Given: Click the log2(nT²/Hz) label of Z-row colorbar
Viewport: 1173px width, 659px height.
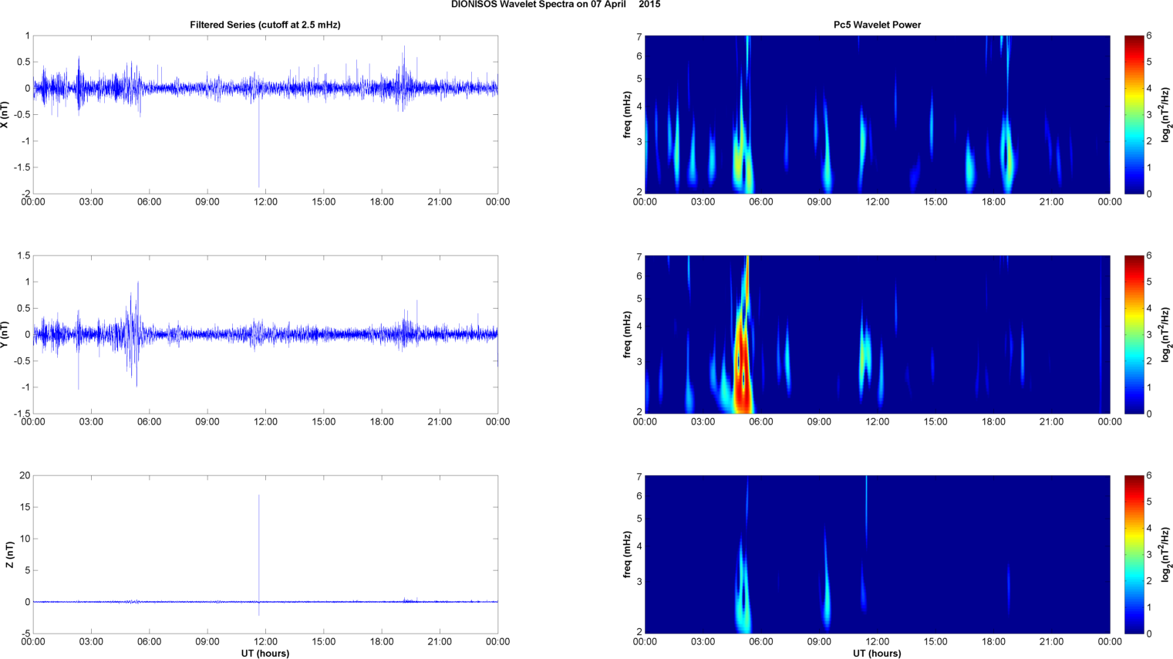Looking at the screenshot, I should pos(1166,554).
